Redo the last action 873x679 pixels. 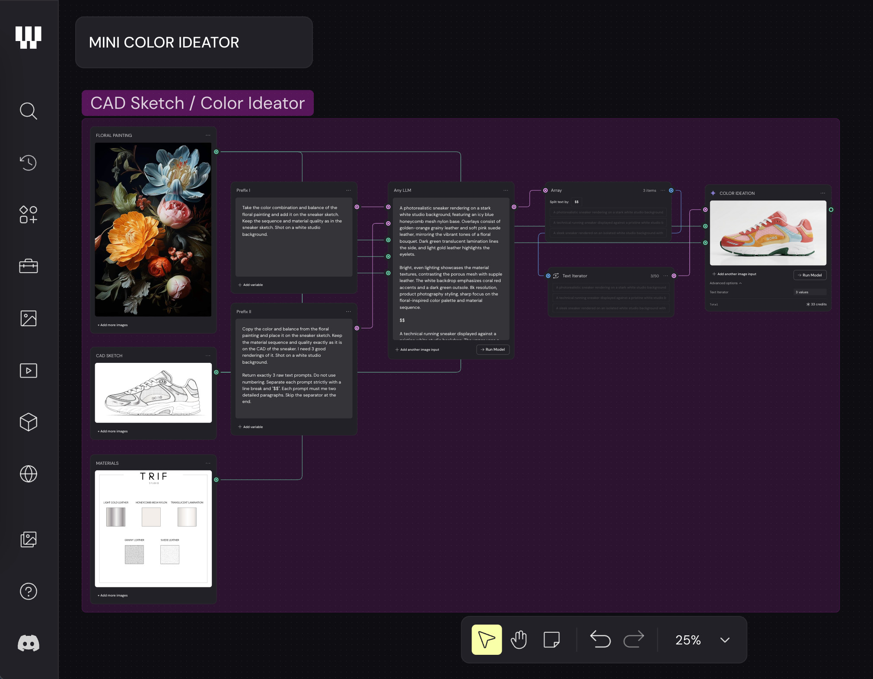pos(634,640)
